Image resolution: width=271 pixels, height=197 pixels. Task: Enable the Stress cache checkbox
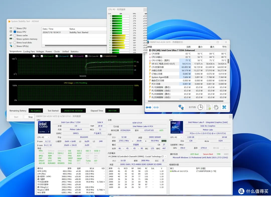pyautogui.click(x=15, y=35)
